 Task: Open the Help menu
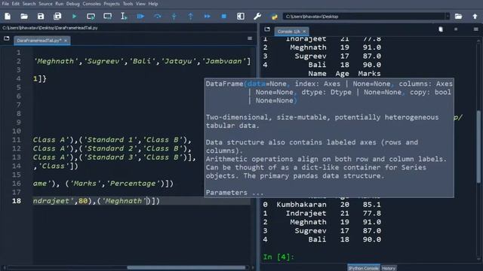153,4
